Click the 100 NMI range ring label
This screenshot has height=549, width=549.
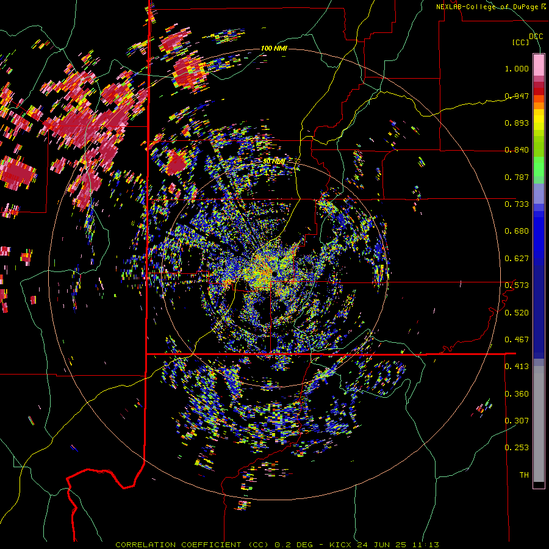274,48
